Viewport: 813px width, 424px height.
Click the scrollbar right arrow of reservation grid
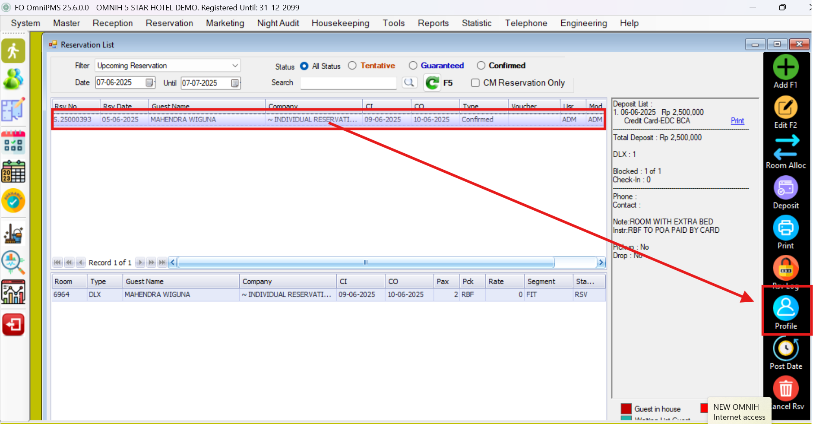click(x=601, y=262)
